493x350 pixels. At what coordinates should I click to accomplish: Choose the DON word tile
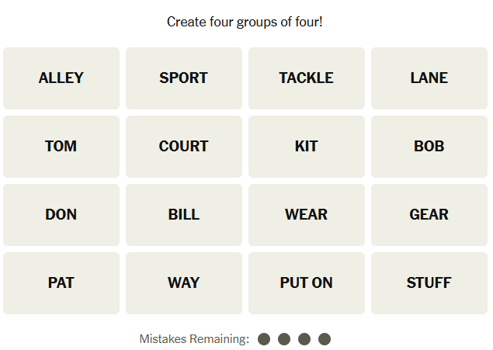click(x=61, y=215)
